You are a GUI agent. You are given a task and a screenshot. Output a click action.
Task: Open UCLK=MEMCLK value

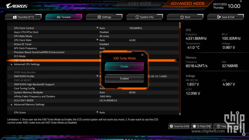point(108,100)
